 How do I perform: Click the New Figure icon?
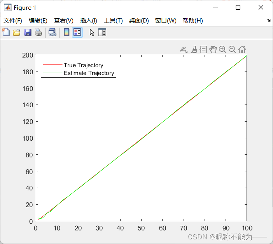coord(6,32)
